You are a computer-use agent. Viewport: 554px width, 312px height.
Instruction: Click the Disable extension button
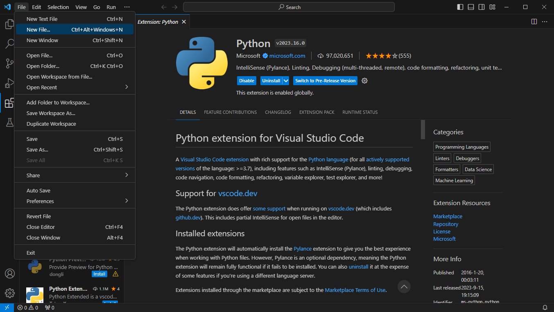click(x=246, y=81)
